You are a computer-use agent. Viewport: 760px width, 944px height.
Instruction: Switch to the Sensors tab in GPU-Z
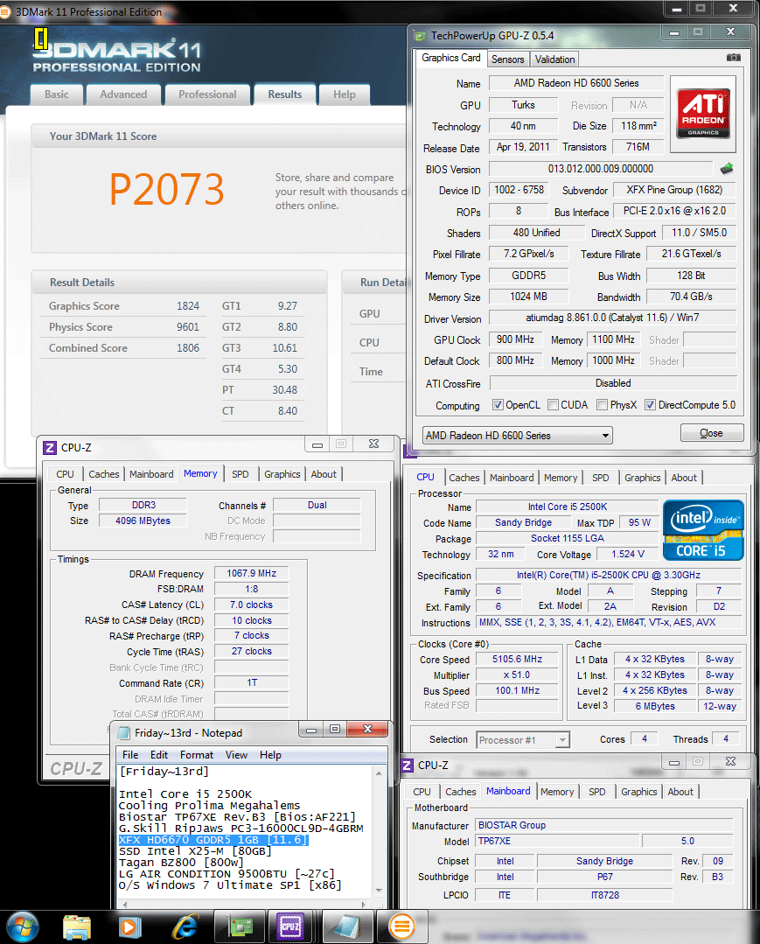(x=507, y=59)
